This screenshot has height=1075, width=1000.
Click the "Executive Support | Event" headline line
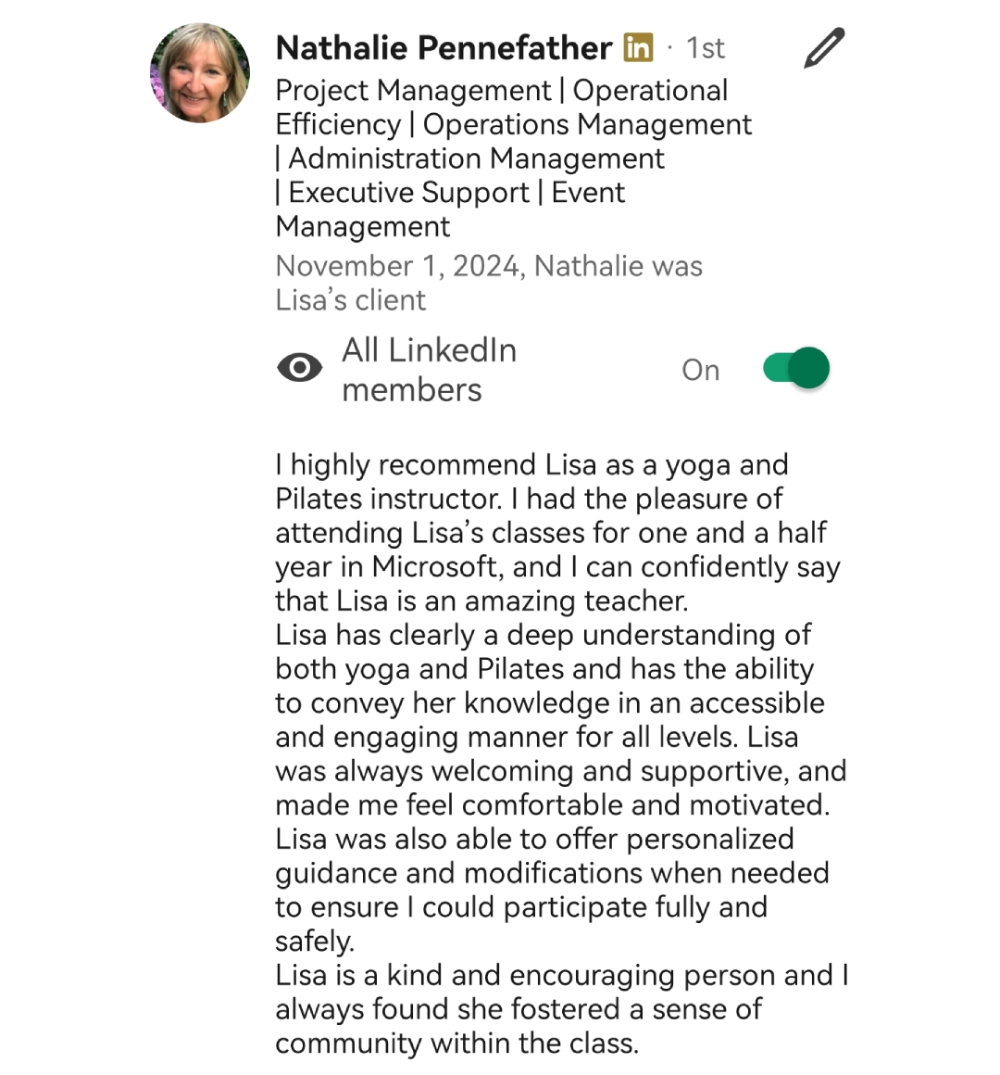click(x=450, y=193)
